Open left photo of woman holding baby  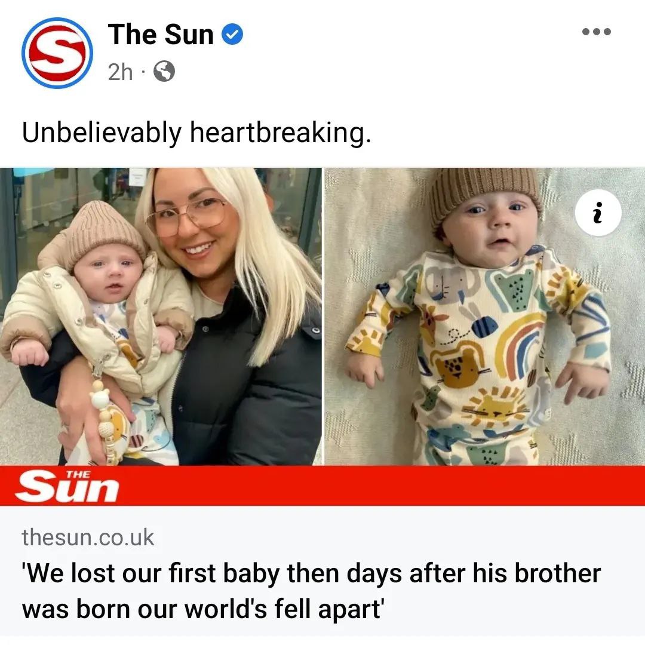pos(161,317)
